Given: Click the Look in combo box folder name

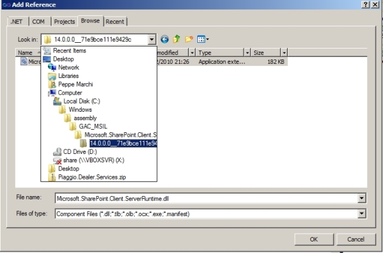Looking at the screenshot, I should pos(93,40).
